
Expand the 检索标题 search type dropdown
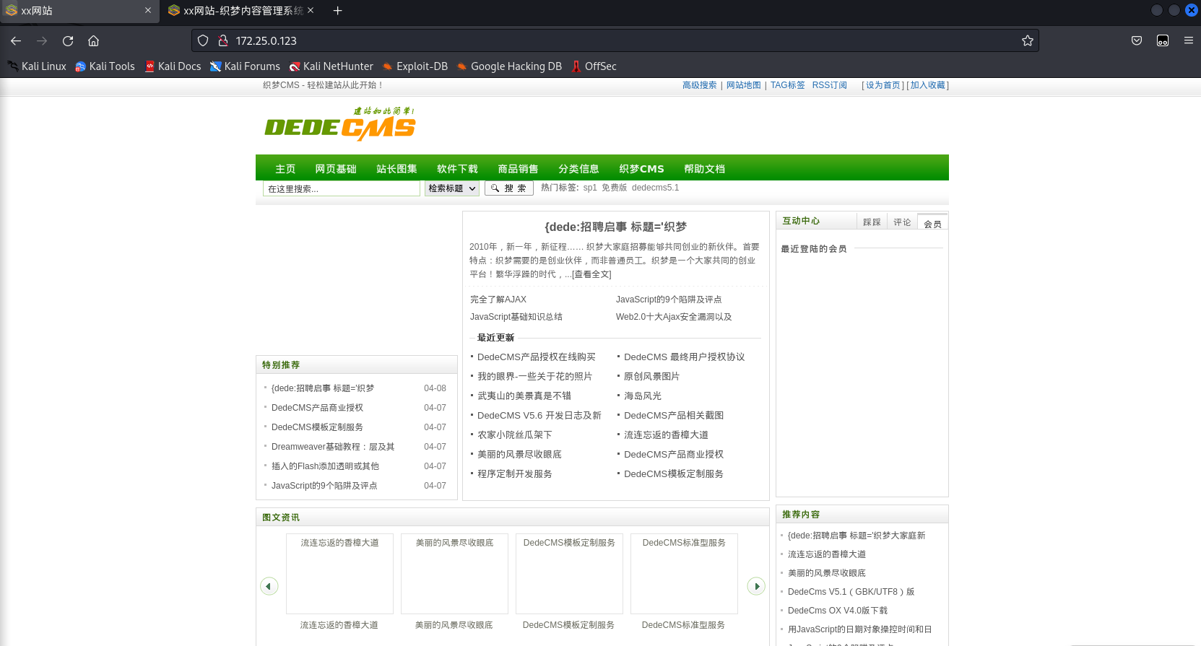point(452,188)
